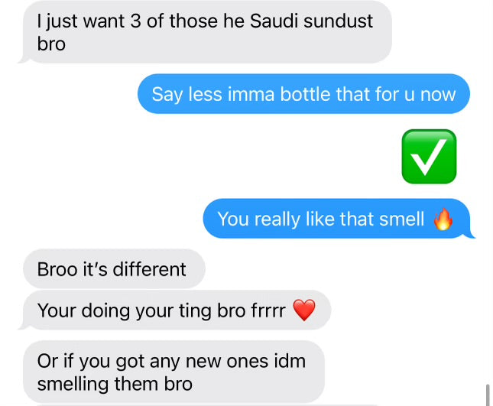The image size is (493, 406).
Task: Tap the partially visible bubble at the bottom
Action: (207, 405)
